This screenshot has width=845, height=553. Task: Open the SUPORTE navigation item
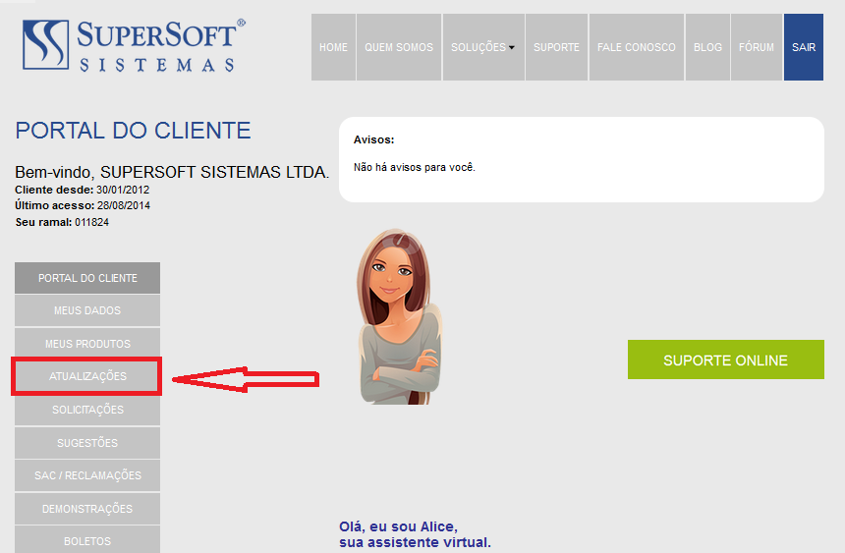[556, 47]
